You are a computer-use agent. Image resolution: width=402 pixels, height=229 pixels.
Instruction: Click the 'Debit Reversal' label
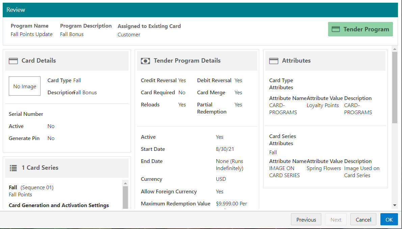point(214,80)
